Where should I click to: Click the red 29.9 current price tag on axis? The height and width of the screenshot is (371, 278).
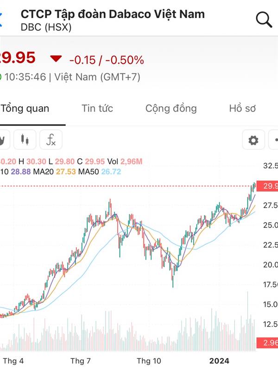(268, 186)
